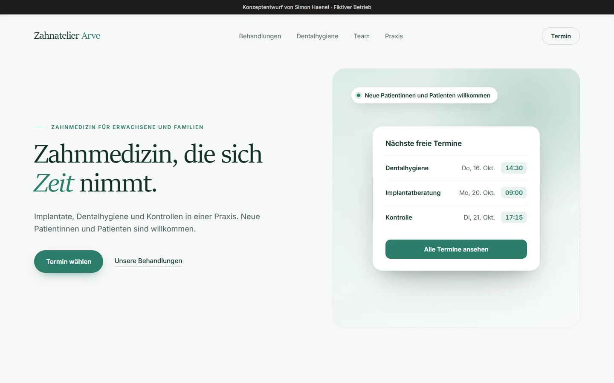The height and width of the screenshot is (383, 614).
Task: Click the Termin button in header
Action: [x=561, y=36]
